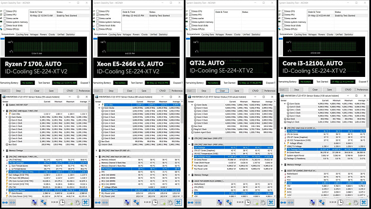Click blue X close icon in QTJ2 HWiNFO toolbar
This screenshot has height=209, width=371.
tap(271, 203)
